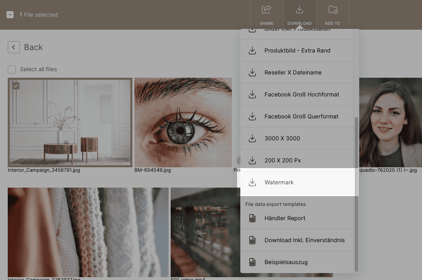Download in 3000 X 3000 format
Image resolution: width=422 pixels, height=280 pixels.
click(297, 138)
